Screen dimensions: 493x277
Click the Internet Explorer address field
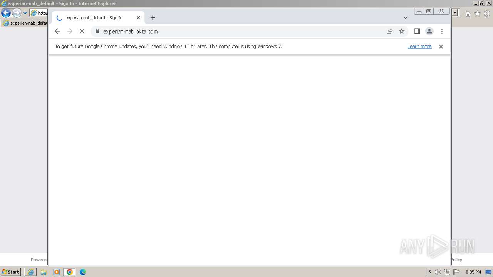(x=39, y=13)
